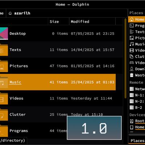The width and height of the screenshot is (145, 145).
Task: Click the N-1 entry label under Remote
Action: coord(140,95)
